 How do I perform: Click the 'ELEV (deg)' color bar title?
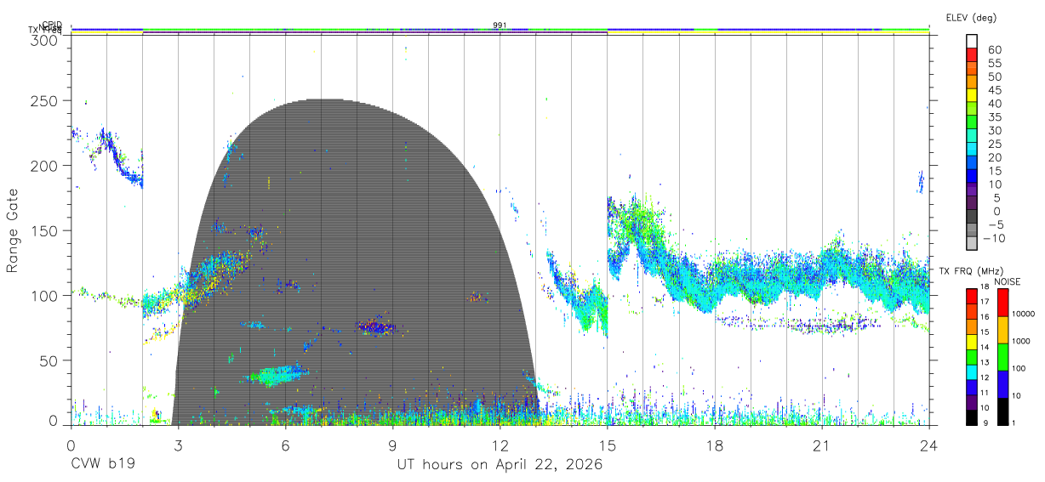971,17
